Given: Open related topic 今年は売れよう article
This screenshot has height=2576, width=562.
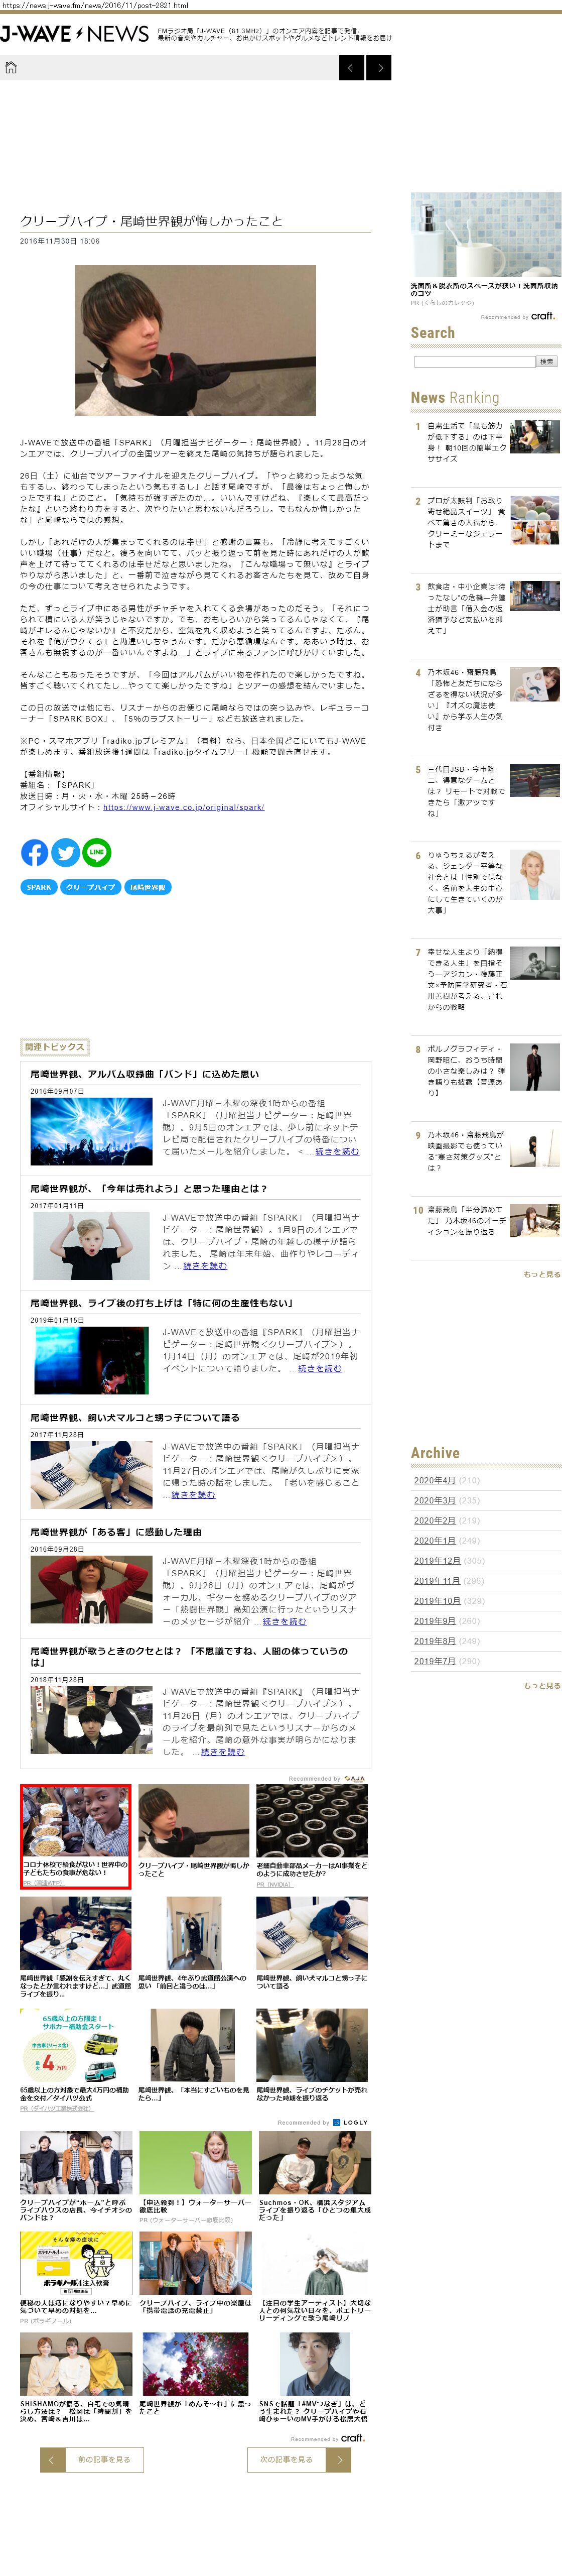Looking at the screenshot, I should (148, 1188).
